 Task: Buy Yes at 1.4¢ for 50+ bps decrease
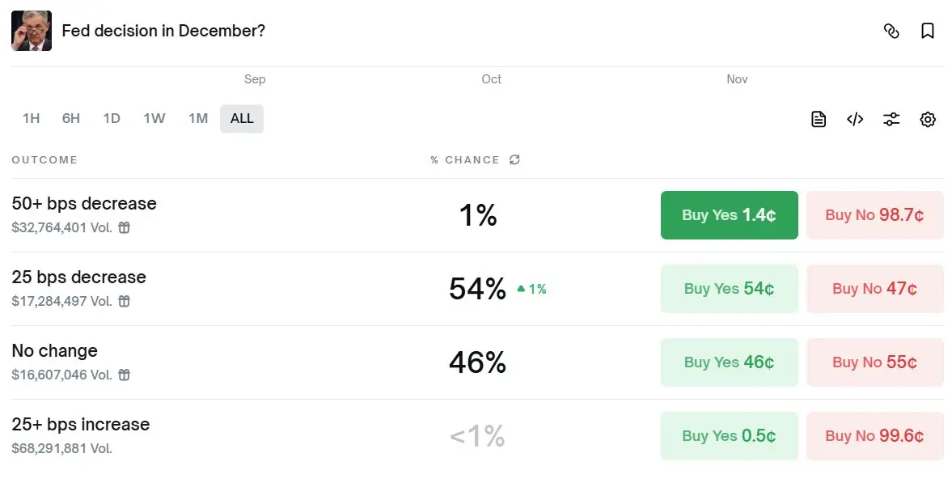pos(729,215)
